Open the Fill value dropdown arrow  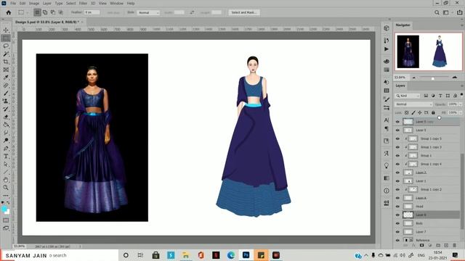(x=460, y=113)
